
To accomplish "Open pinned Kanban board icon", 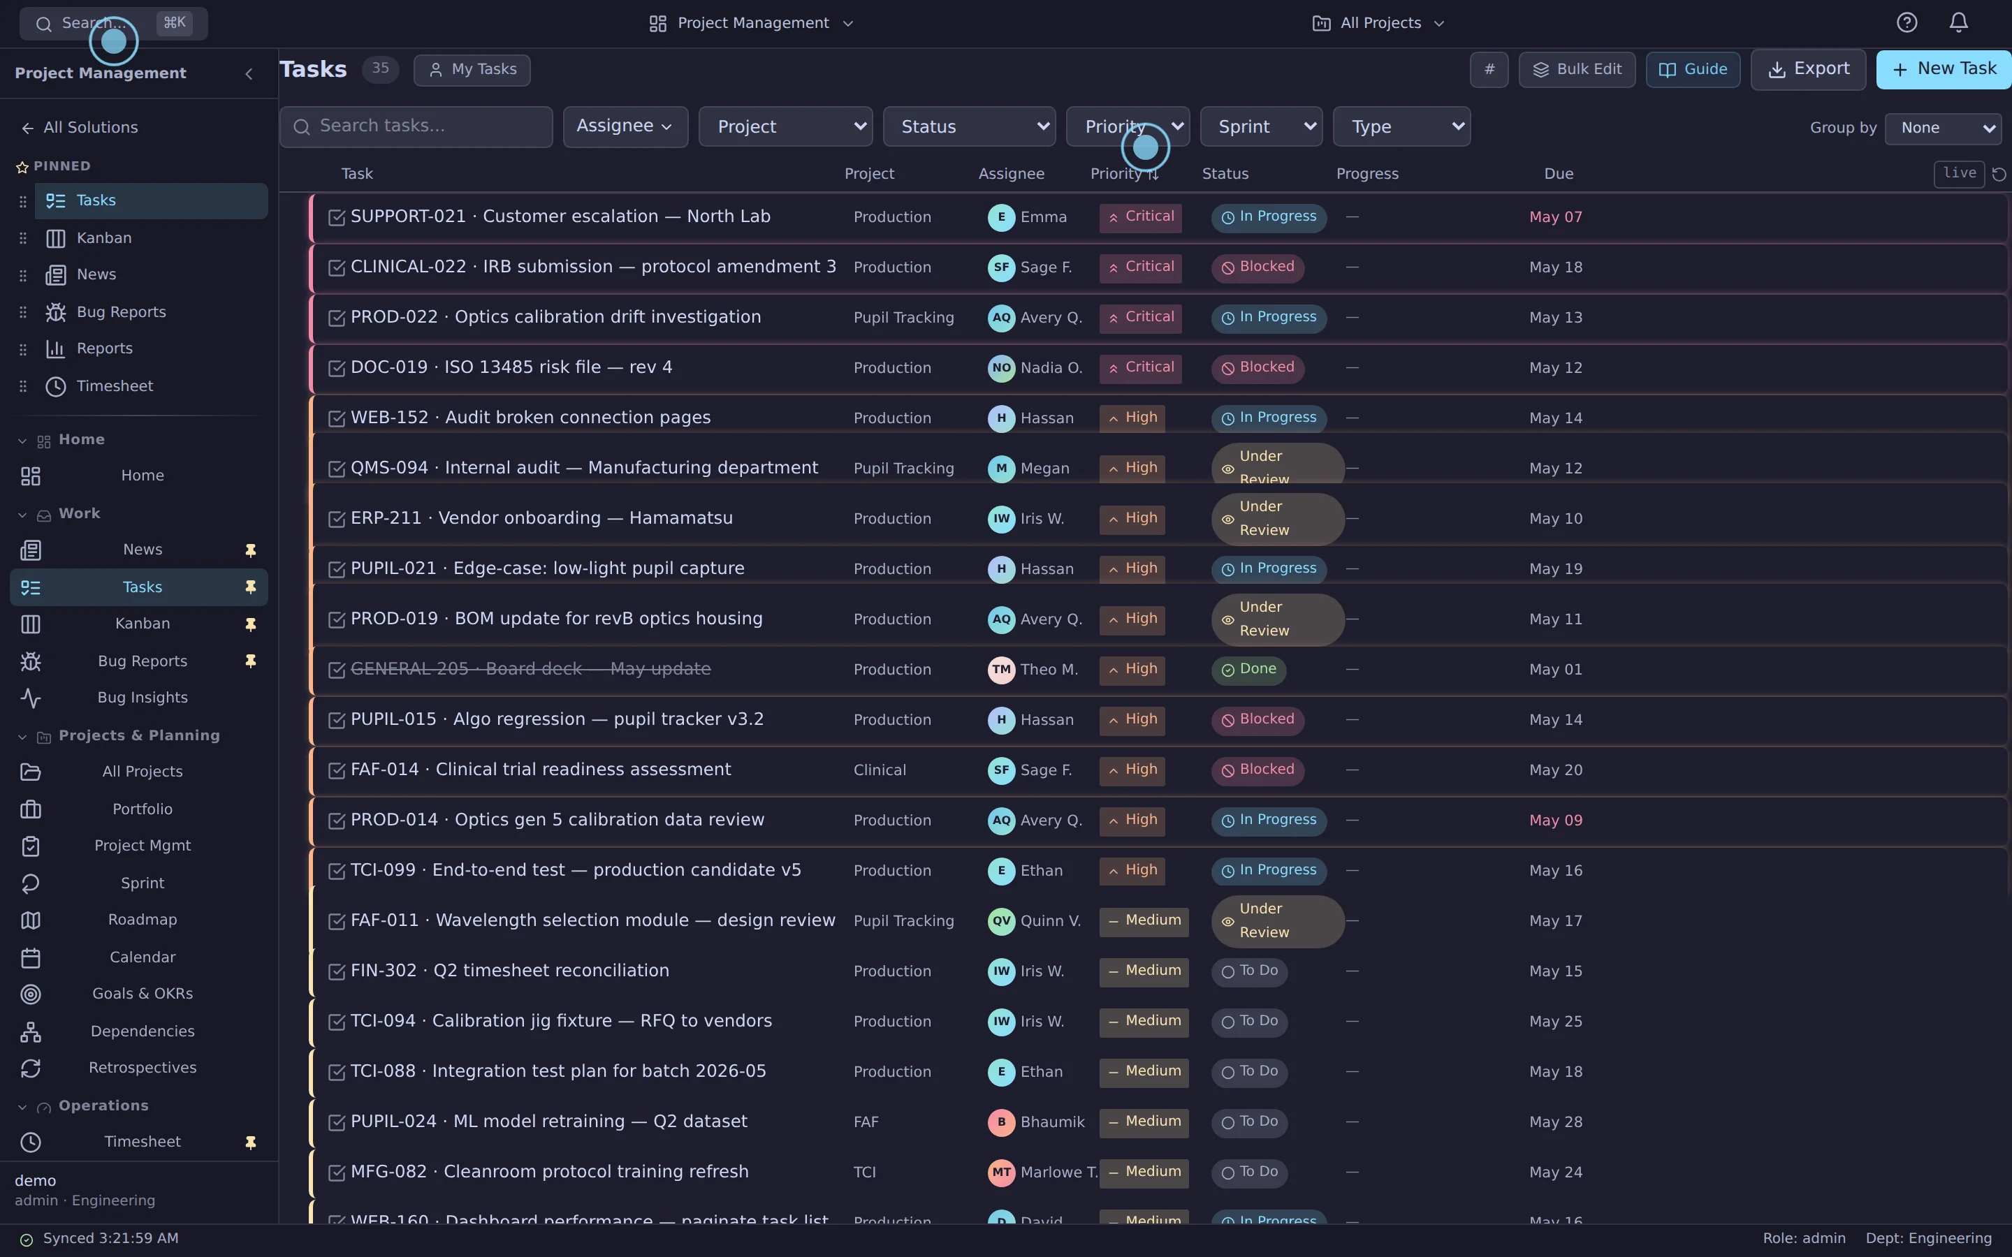I will tap(56, 239).
